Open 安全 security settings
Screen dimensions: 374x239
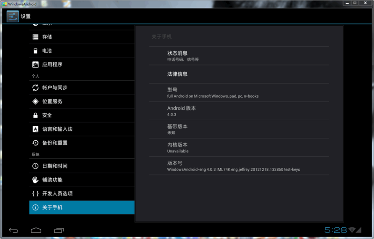tap(81, 115)
